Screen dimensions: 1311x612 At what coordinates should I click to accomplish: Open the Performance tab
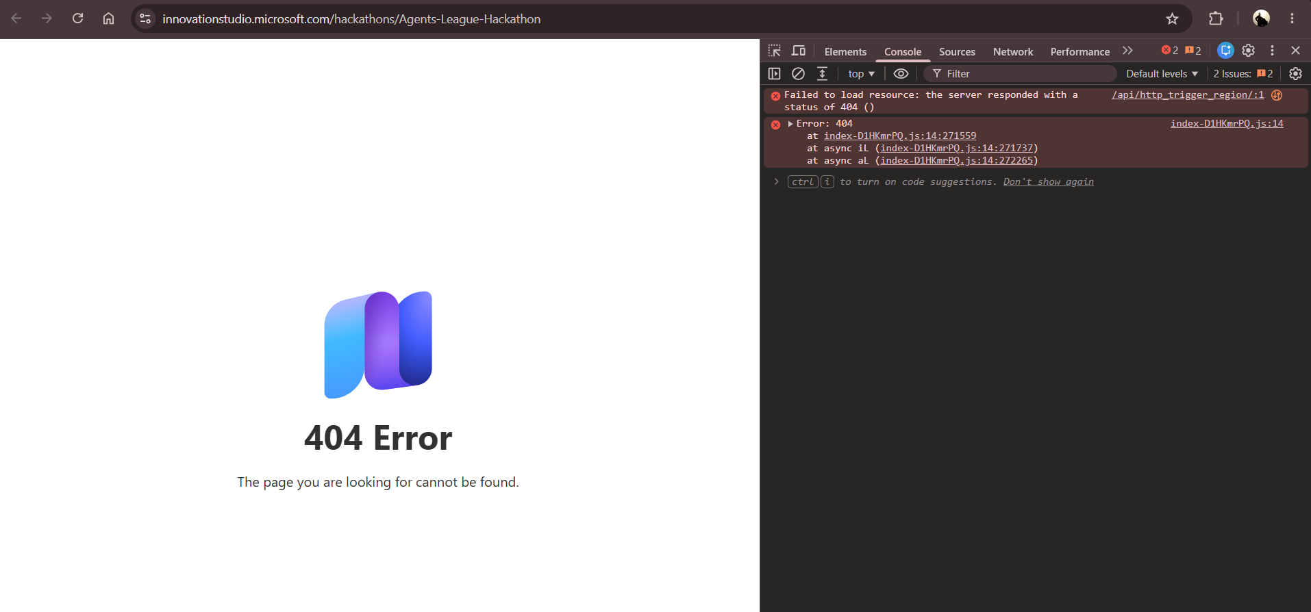click(1080, 51)
